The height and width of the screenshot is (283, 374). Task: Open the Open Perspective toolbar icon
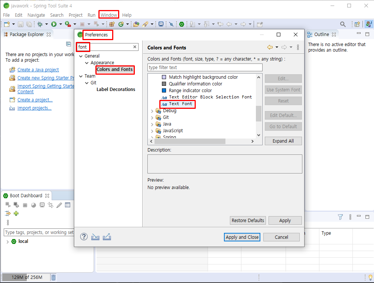[357, 24]
